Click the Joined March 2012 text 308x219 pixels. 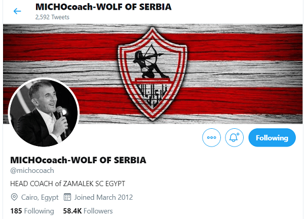(103, 197)
